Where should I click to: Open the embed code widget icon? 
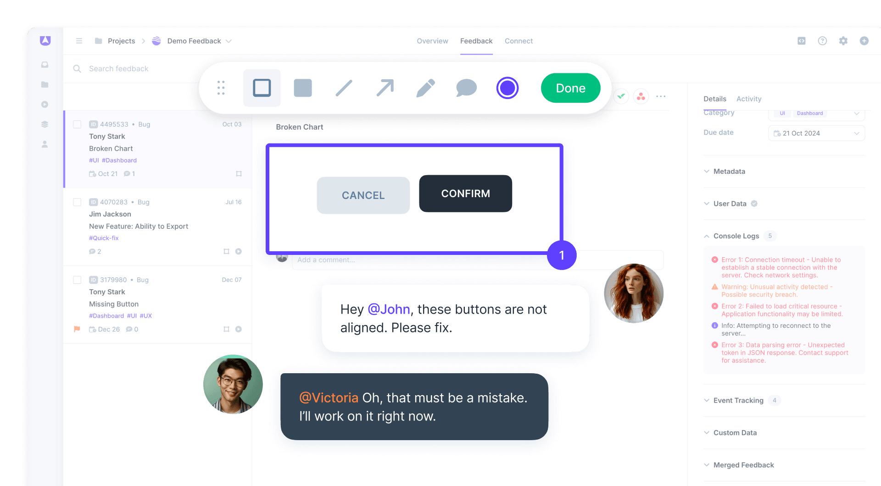pyautogui.click(x=801, y=41)
